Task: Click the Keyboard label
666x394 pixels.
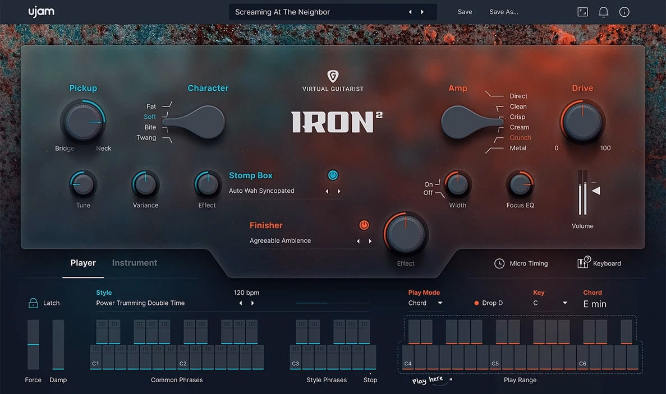Action: point(607,263)
